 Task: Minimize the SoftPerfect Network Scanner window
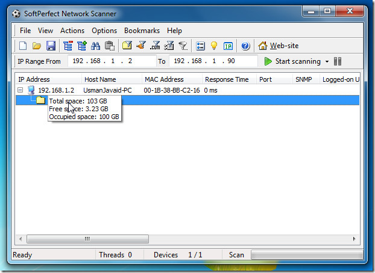pyautogui.click(x=311, y=11)
